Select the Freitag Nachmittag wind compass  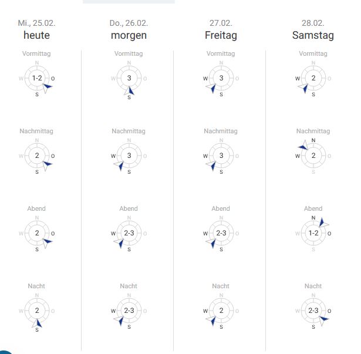point(221,156)
